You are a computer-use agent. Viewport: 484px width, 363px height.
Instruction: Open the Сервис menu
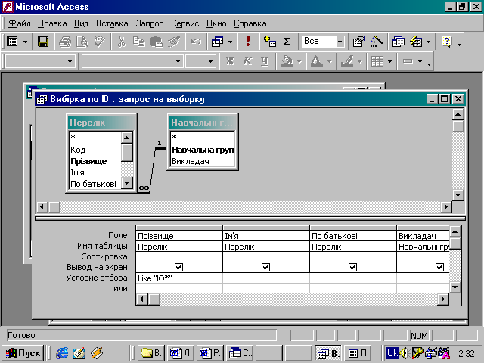click(185, 23)
